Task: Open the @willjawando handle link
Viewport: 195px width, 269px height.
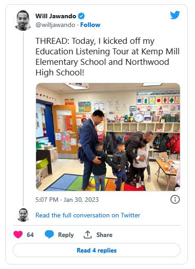Action: tap(55, 25)
